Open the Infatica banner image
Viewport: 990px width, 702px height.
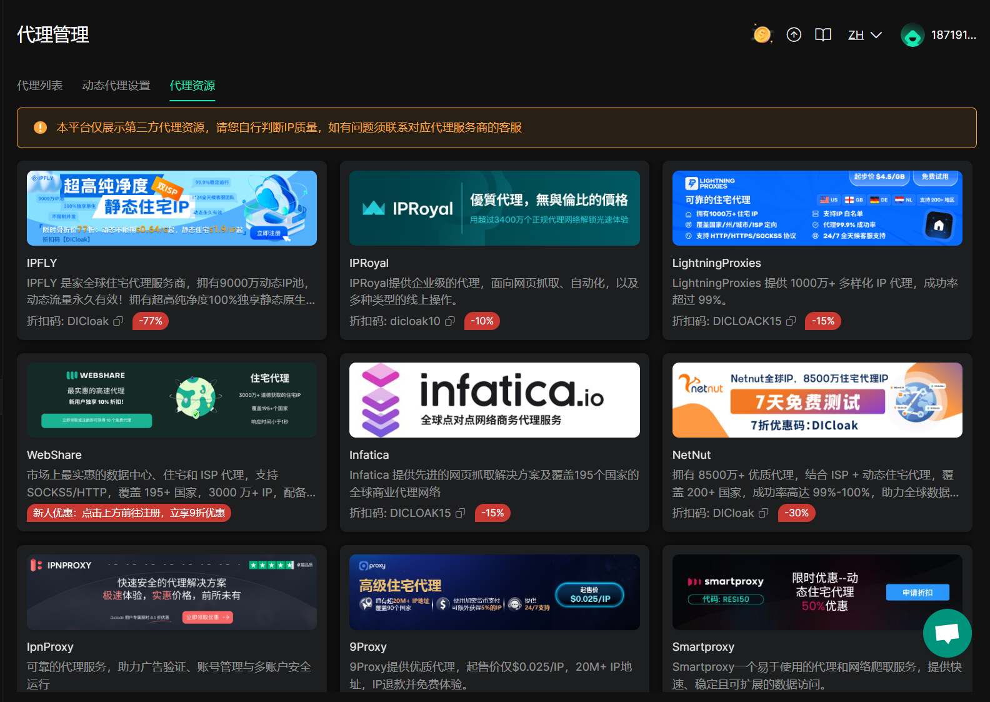[x=494, y=400]
